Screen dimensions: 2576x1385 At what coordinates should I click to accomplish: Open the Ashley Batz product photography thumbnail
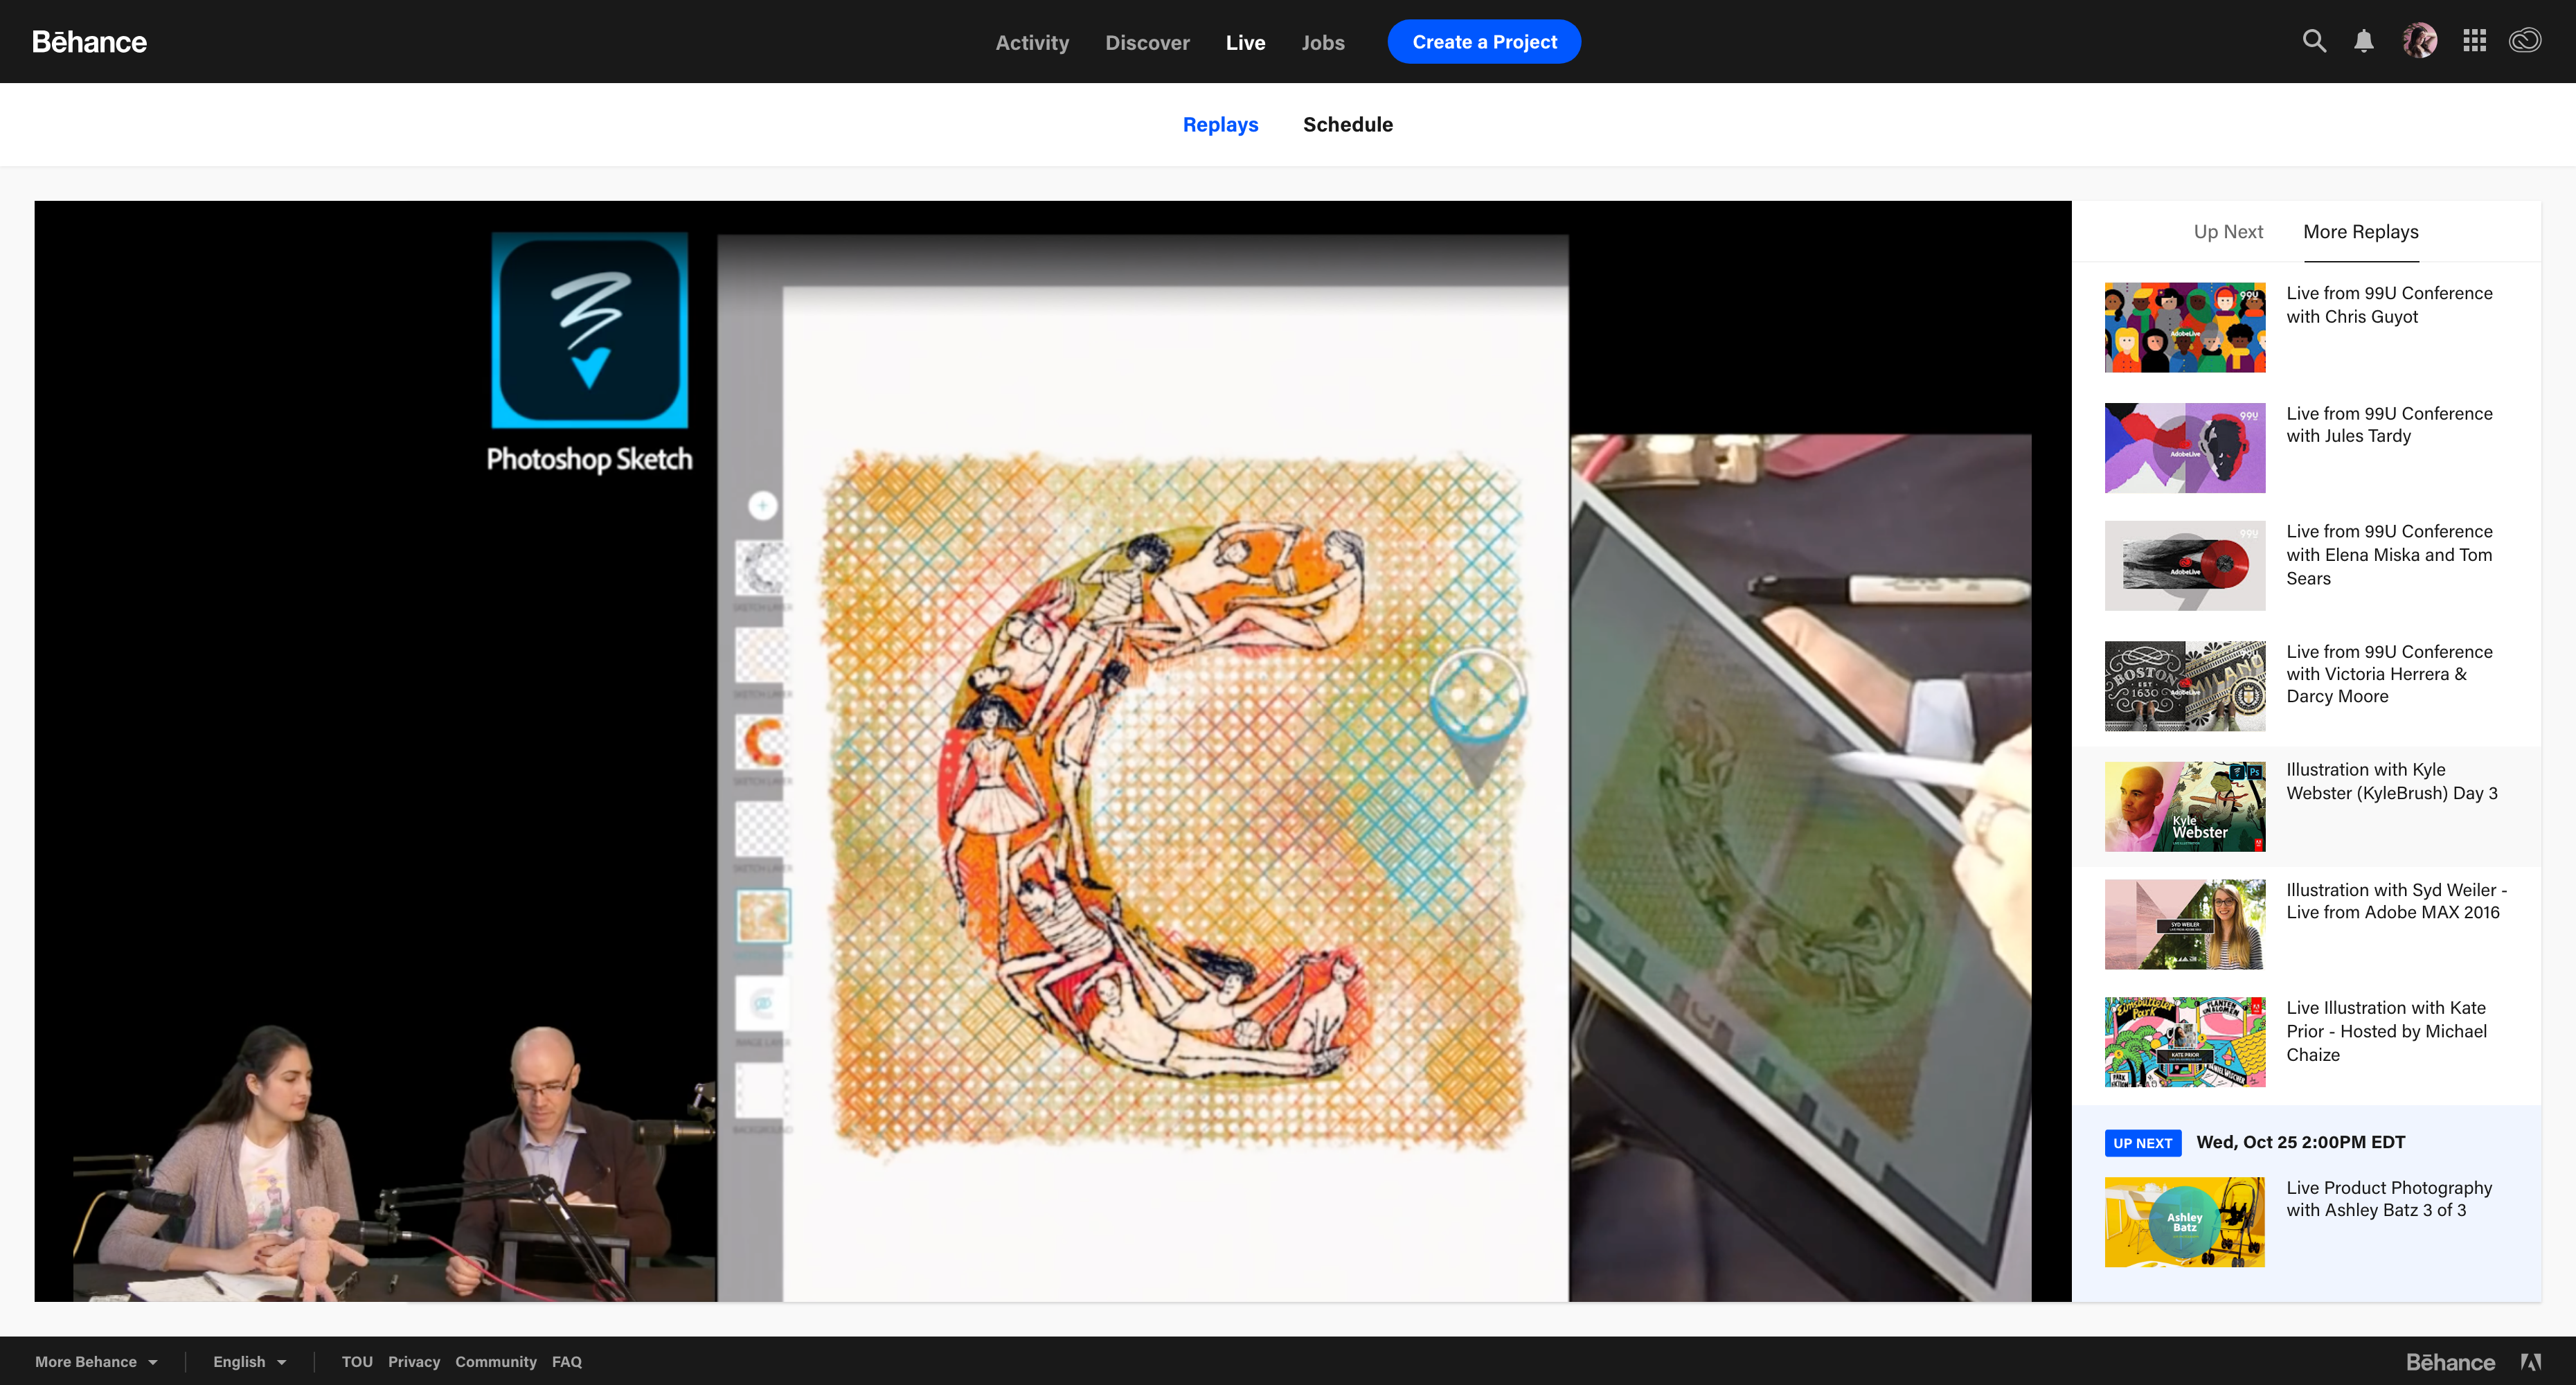click(x=2184, y=1222)
